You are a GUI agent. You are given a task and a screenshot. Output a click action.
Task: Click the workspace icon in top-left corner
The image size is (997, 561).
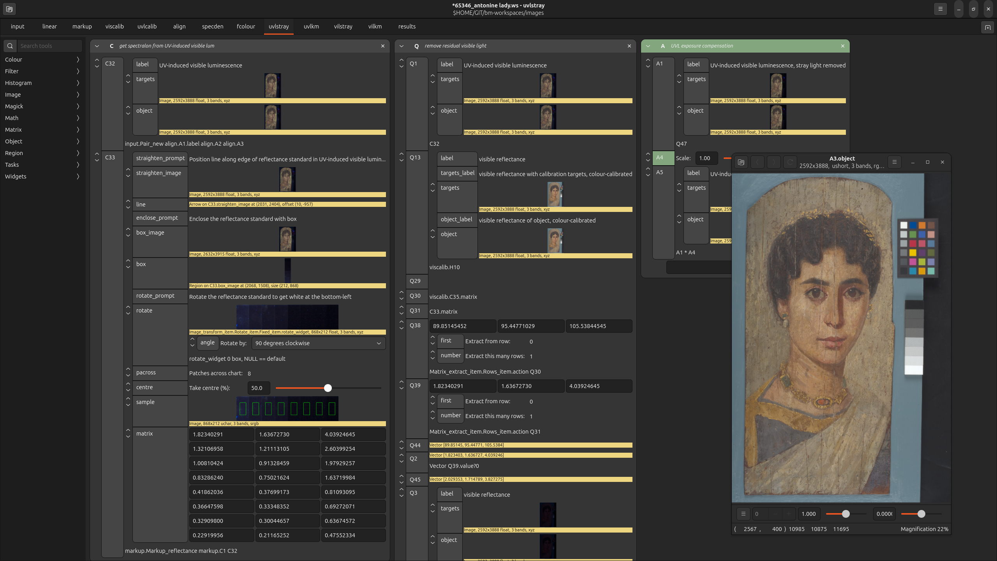[9, 9]
